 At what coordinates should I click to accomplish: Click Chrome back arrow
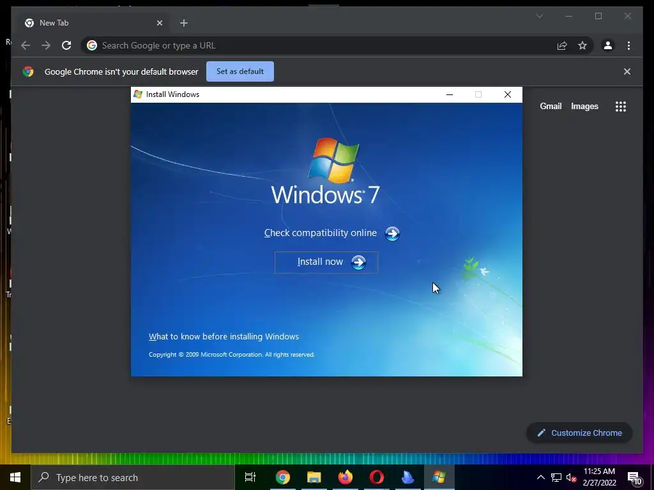[26, 45]
